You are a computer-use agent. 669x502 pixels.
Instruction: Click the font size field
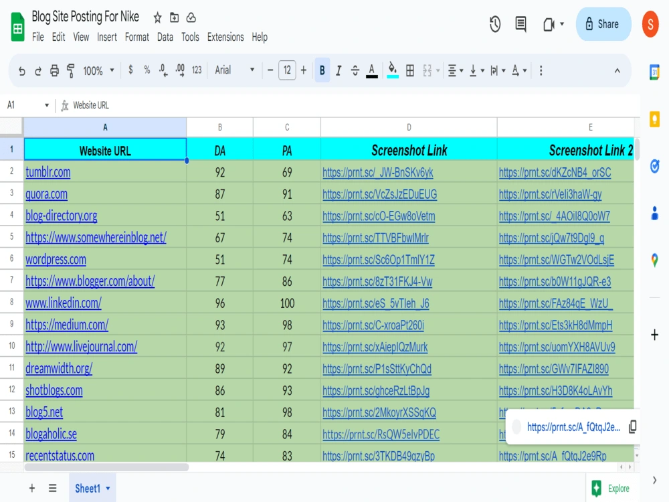(287, 70)
